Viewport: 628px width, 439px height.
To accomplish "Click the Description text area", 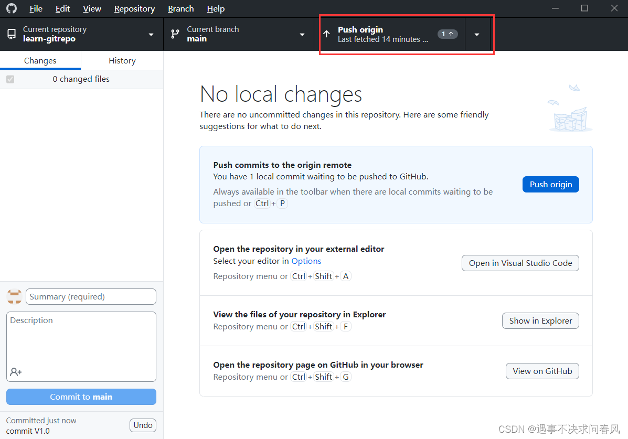I will 81,347.
